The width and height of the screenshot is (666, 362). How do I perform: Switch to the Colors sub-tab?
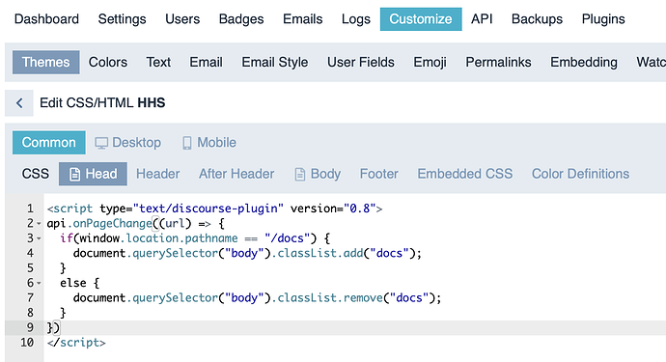point(108,63)
